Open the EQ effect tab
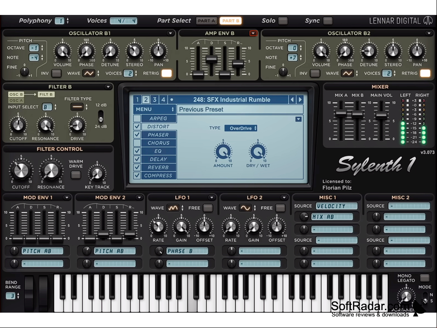 point(158,151)
